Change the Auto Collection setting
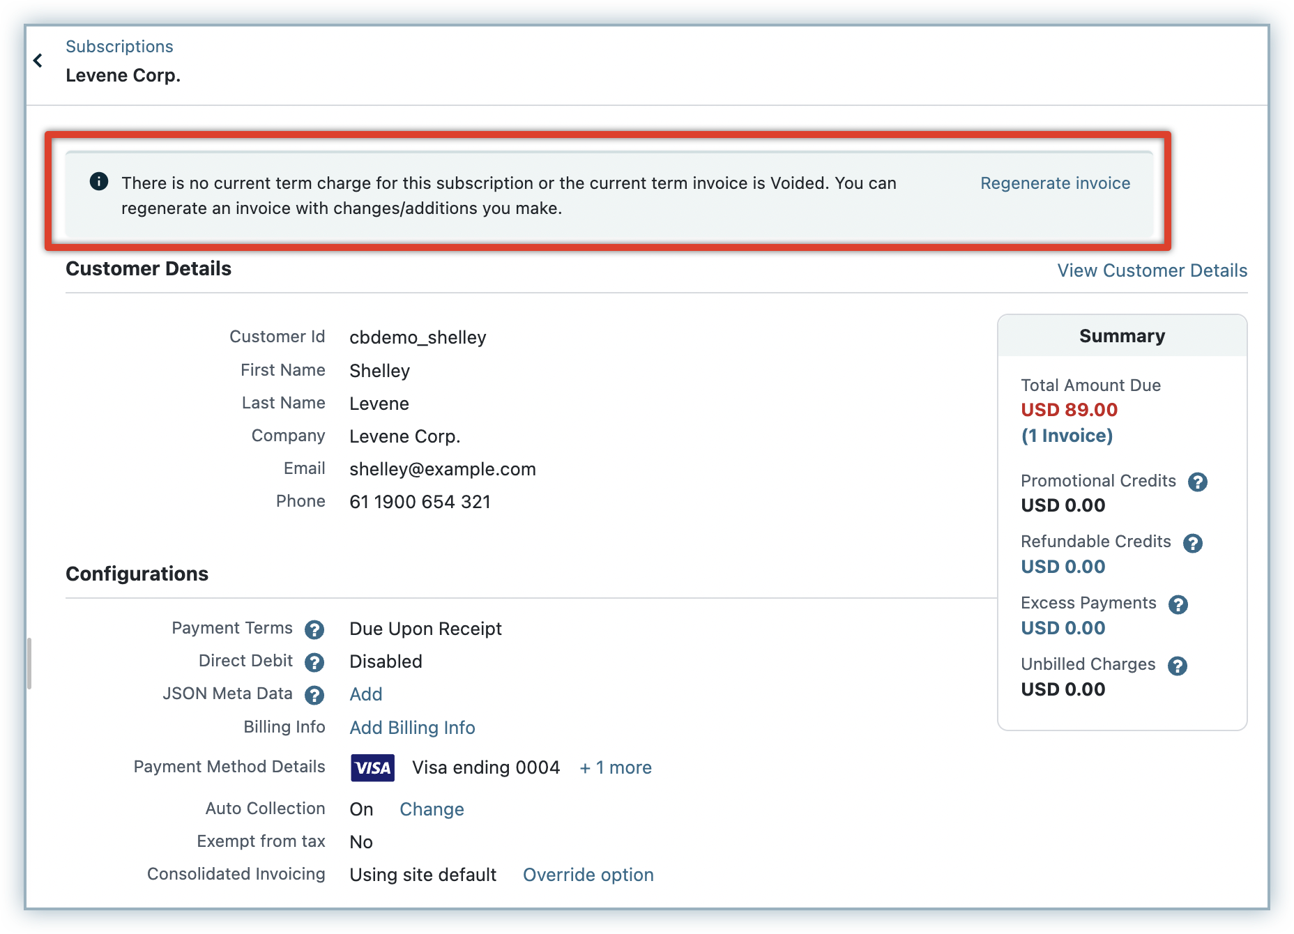 pos(432,809)
